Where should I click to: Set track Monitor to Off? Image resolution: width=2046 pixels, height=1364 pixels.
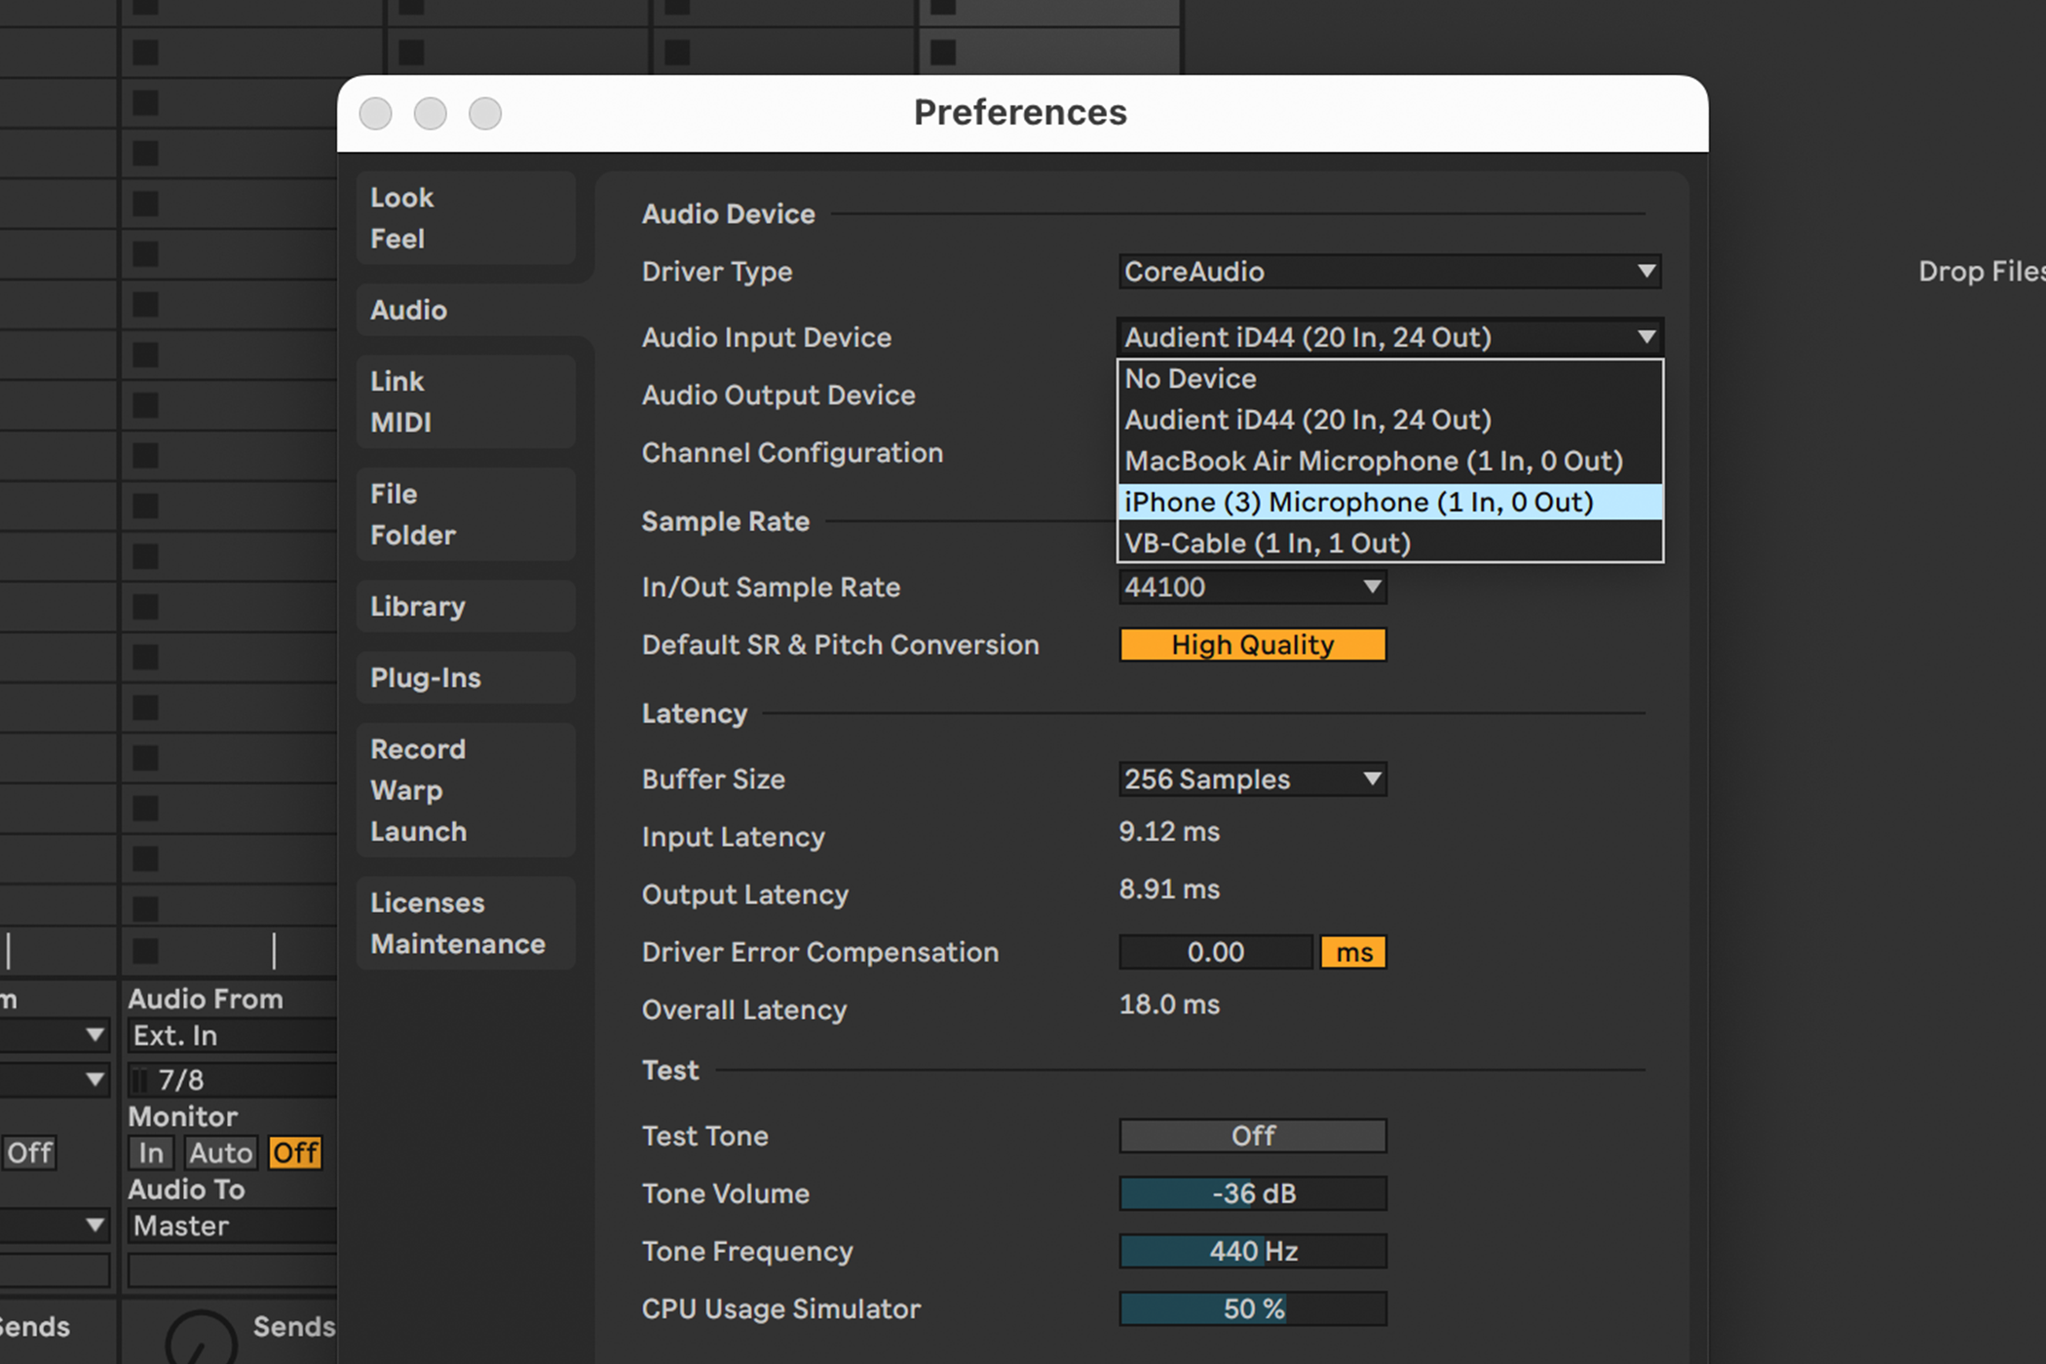coord(294,1154)
